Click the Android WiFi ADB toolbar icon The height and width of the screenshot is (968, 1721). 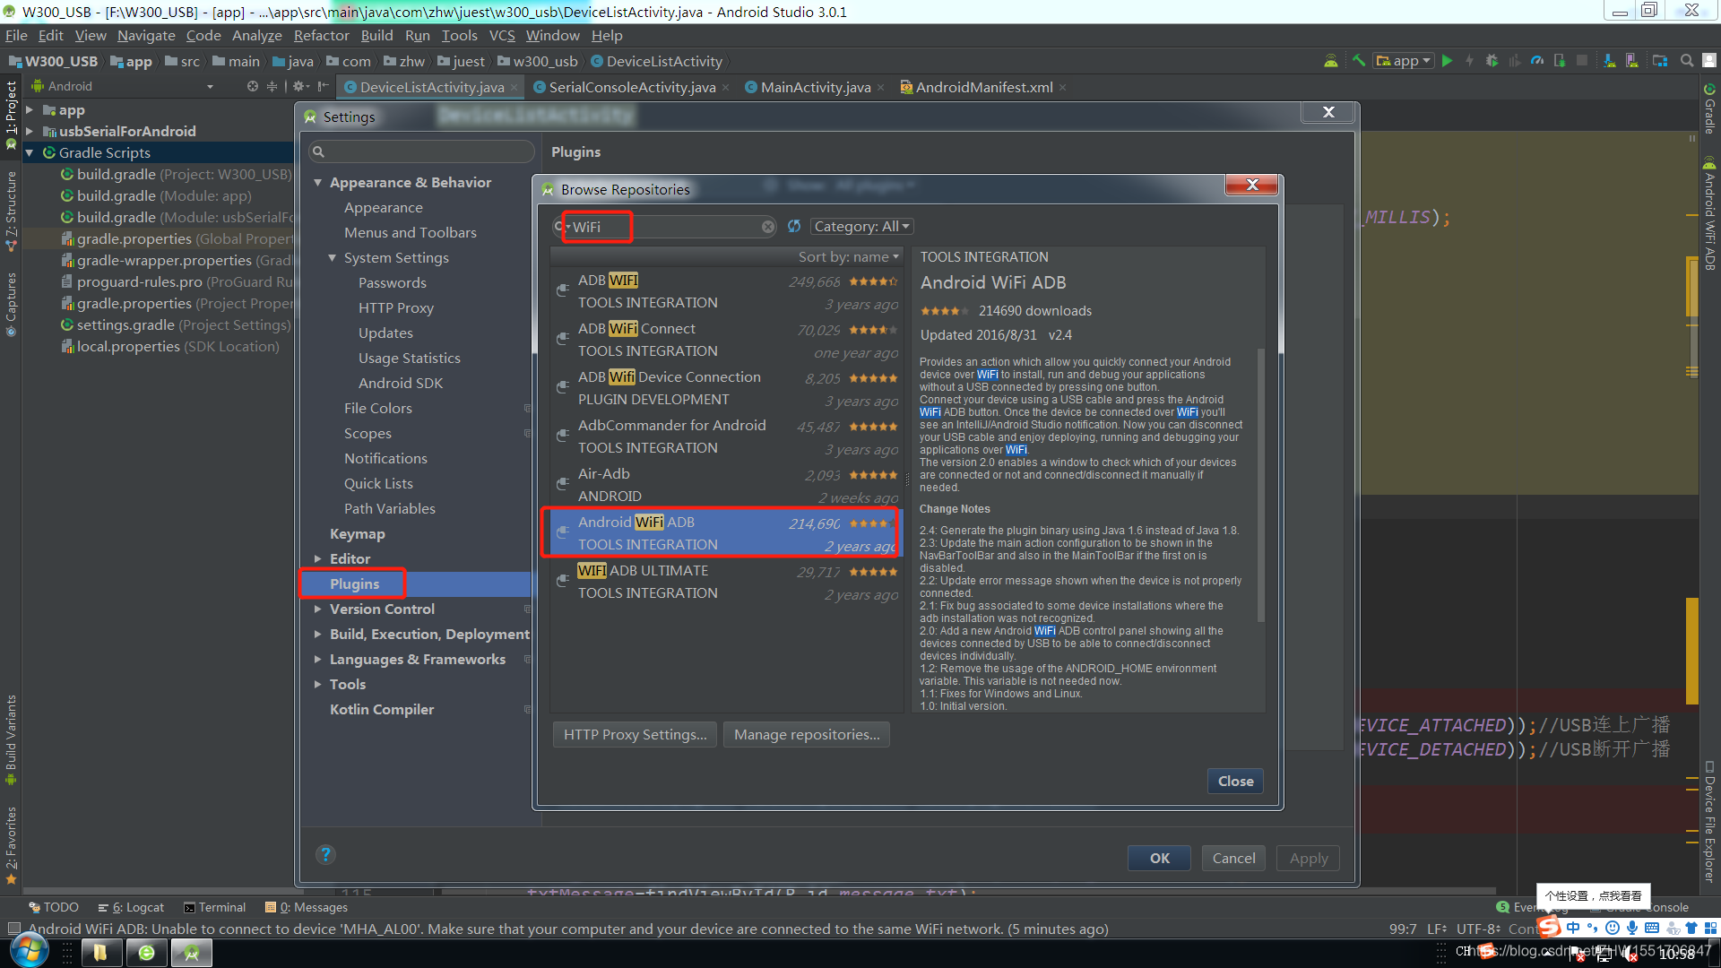pos(1331,61)
